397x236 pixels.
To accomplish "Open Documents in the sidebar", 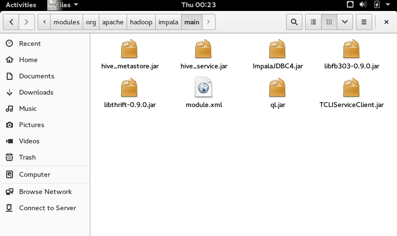I will [45, 76].
